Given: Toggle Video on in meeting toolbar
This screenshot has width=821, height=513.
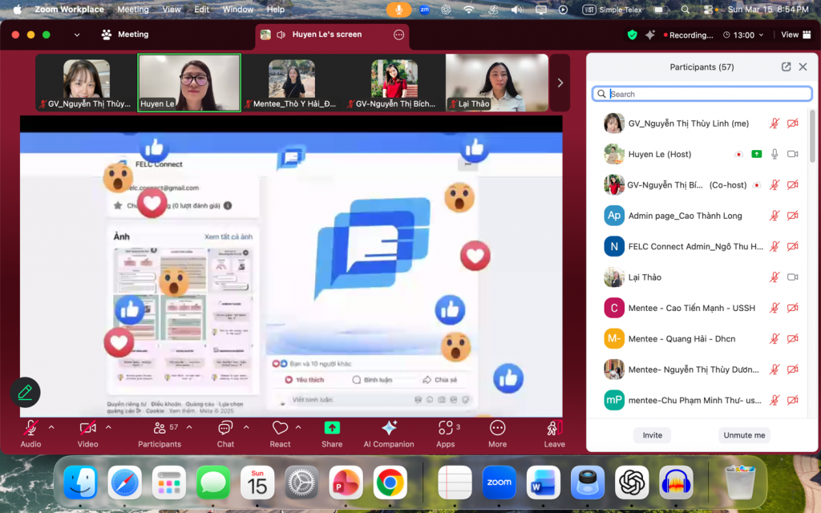Looking at the screenshot, I should tap(87, 428).
